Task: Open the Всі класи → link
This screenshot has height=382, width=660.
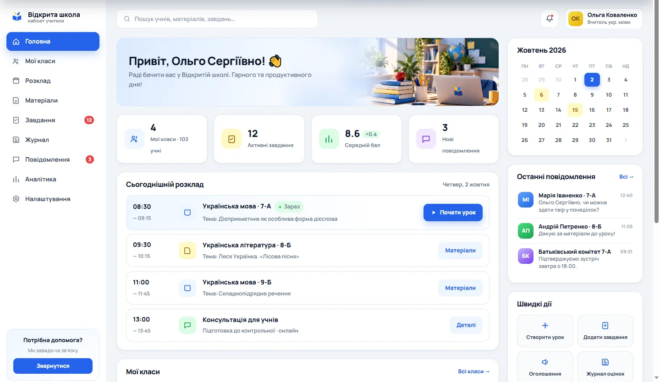Action: pyautogui.click(x=474, y=371)
